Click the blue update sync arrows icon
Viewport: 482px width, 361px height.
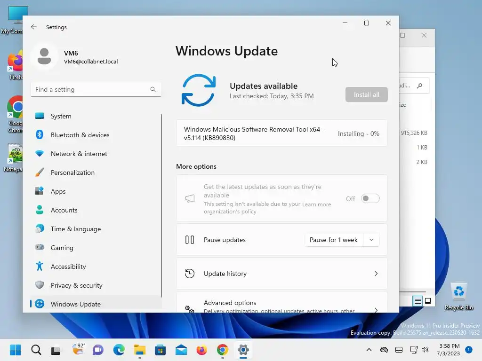[199, 90]
